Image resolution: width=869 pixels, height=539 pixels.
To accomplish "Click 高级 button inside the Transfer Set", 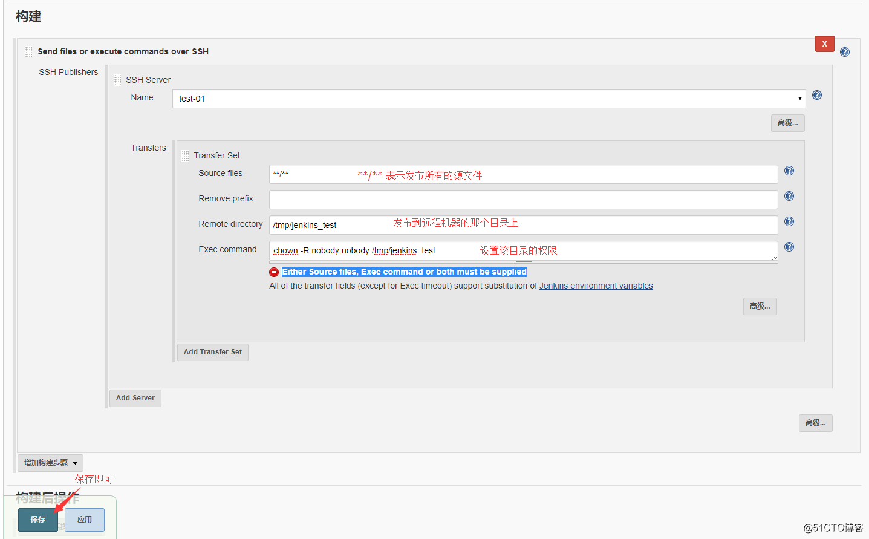I will 760,306.
